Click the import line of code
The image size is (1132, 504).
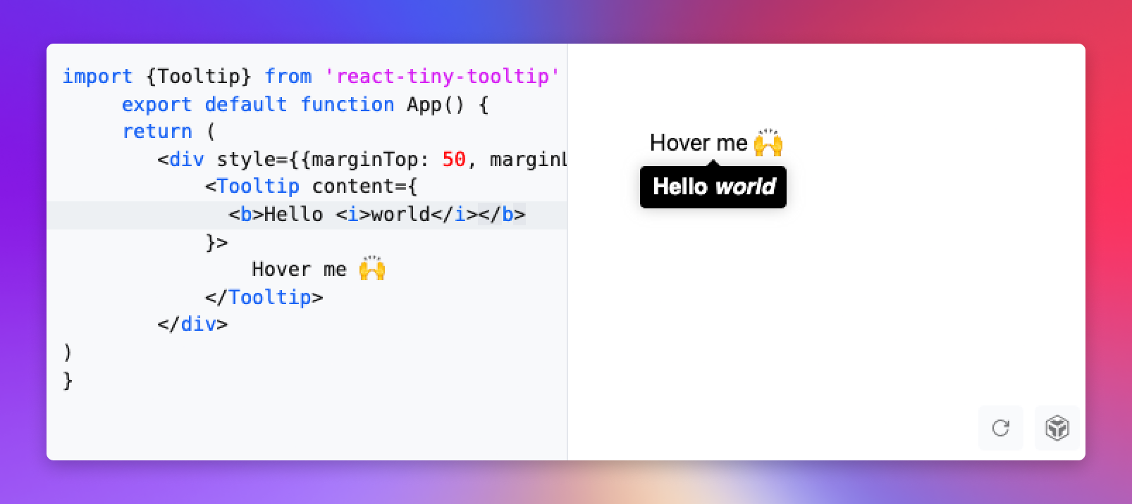point(311,76)
